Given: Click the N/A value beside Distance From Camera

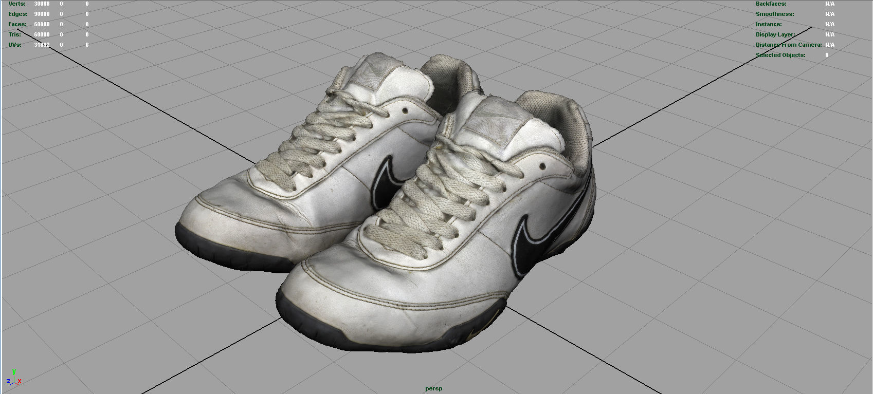Looking at the screenshot, I should point(830,45).
